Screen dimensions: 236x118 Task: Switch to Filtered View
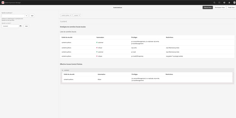click(x=208, y=8)
